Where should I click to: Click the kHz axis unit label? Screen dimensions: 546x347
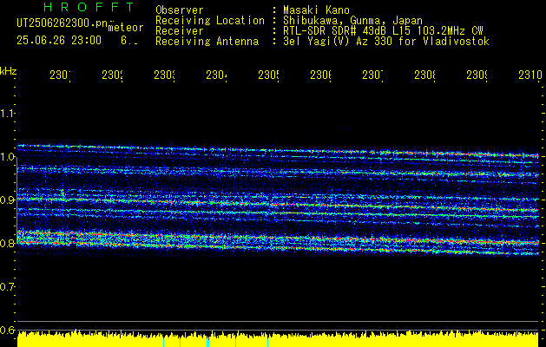coord(8,71)
